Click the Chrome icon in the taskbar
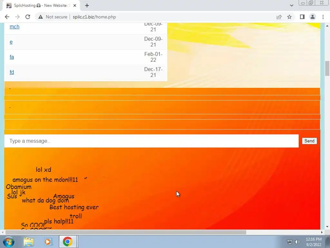This screenshot has height=248, width=330. (x=68, y=242)
